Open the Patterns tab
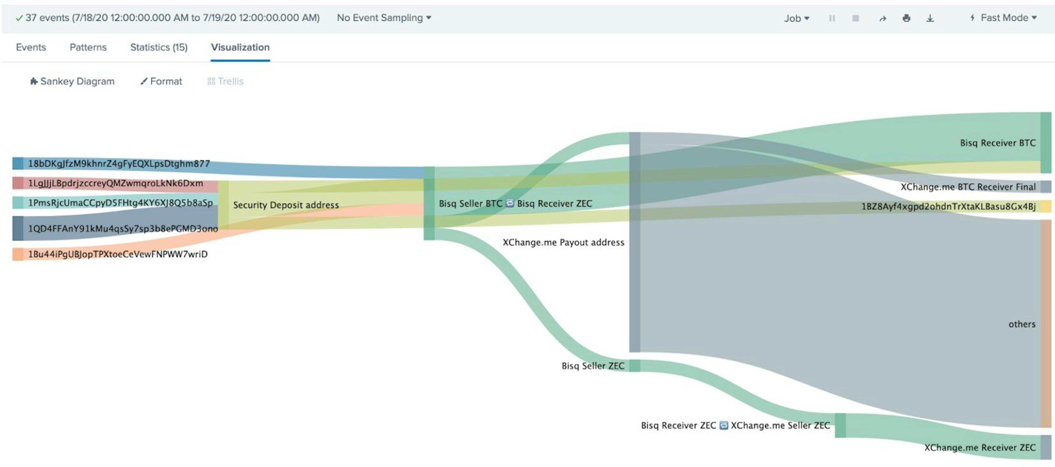The width and height of the screenshot is (1055, 467). pos(88,47)
